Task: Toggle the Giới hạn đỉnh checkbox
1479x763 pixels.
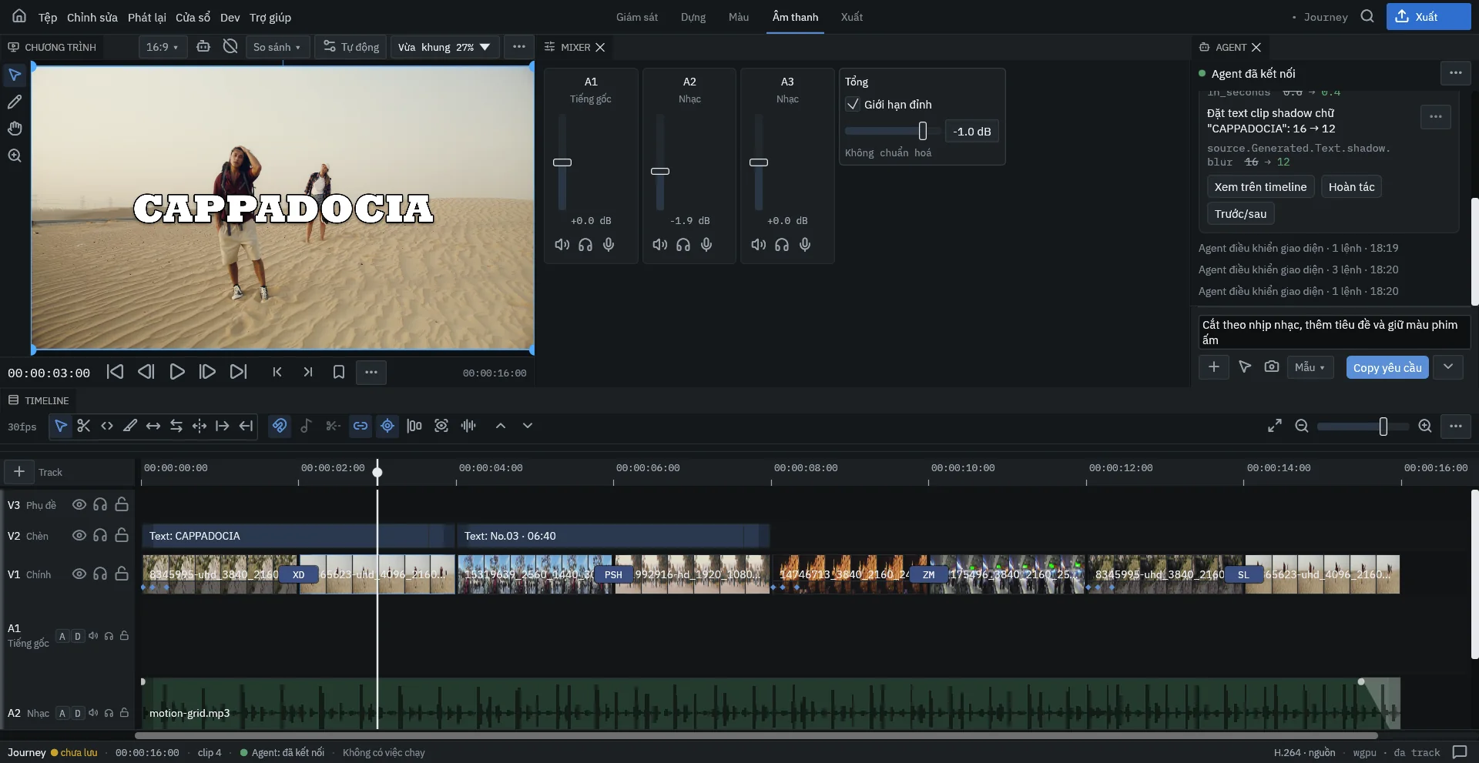Action: coord(853,105)
